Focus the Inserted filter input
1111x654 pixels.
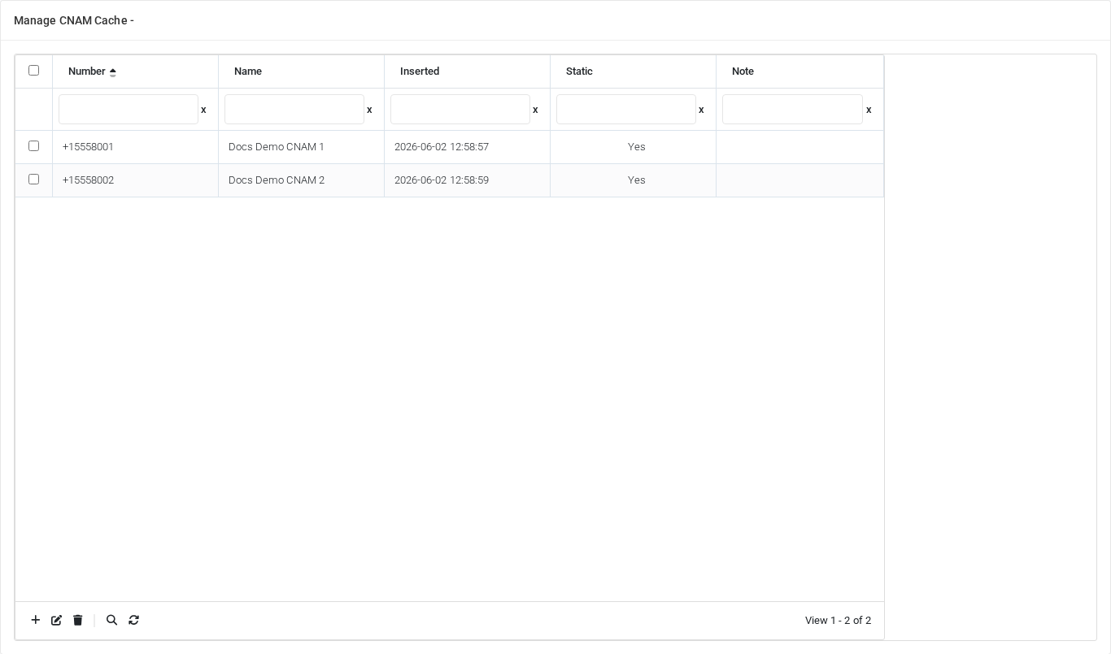pyautogui.click(x=460, y=110)
